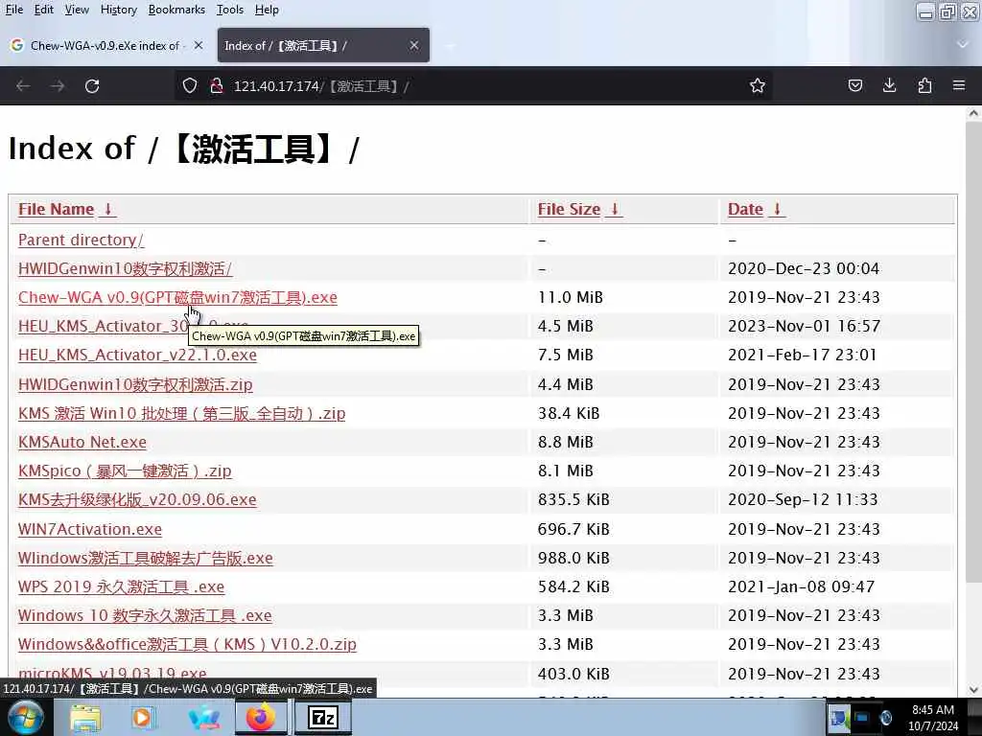Download WIN7Activation.exe
Viewport: 982px width, 736px height.
[90, 529]
